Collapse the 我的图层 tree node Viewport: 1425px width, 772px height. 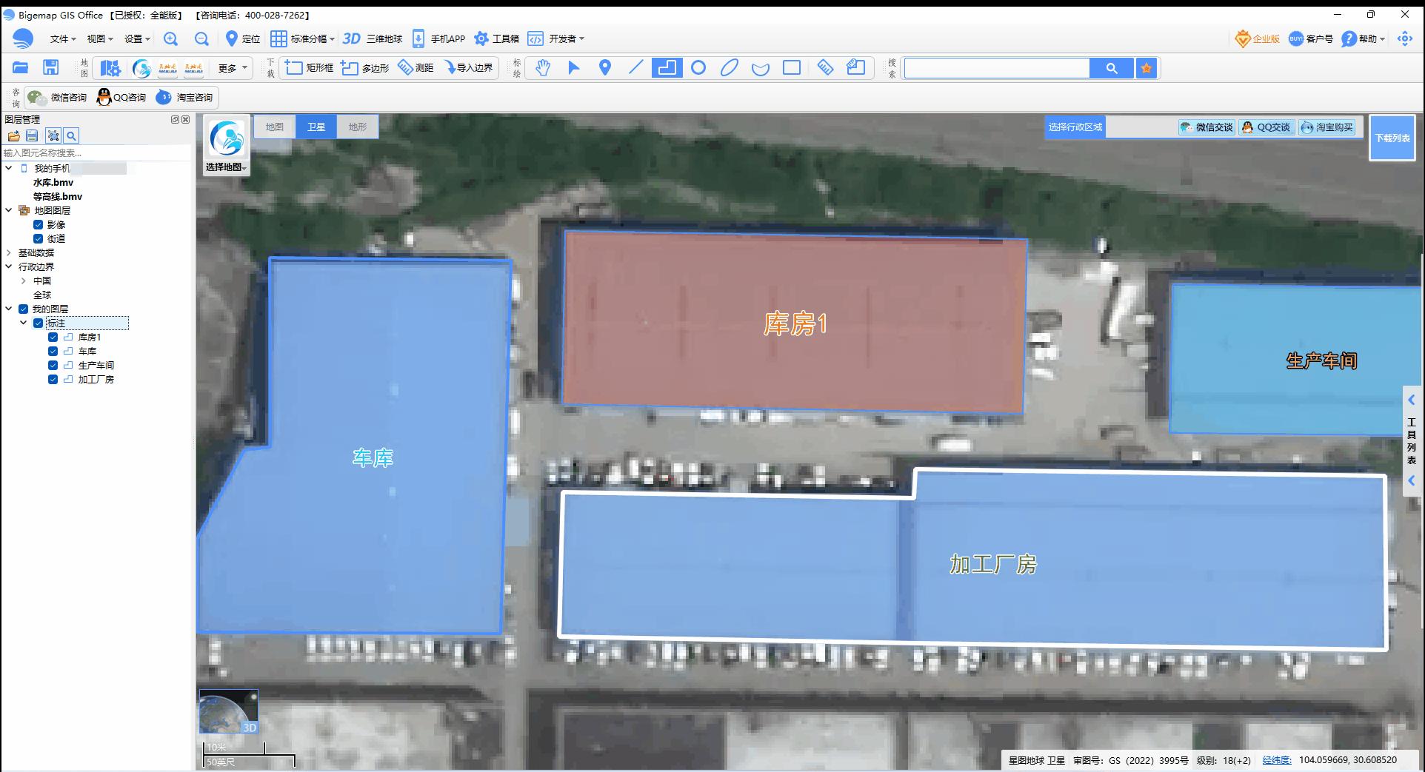9,309
